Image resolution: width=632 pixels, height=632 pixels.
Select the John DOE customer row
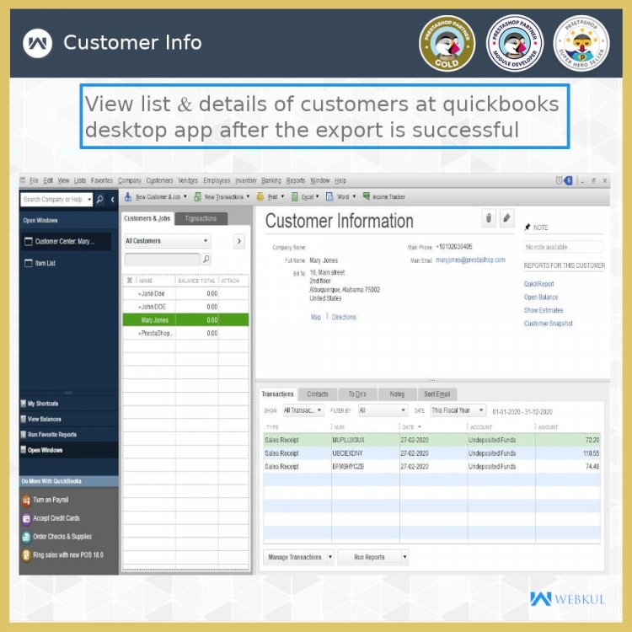tap(185, 307)
